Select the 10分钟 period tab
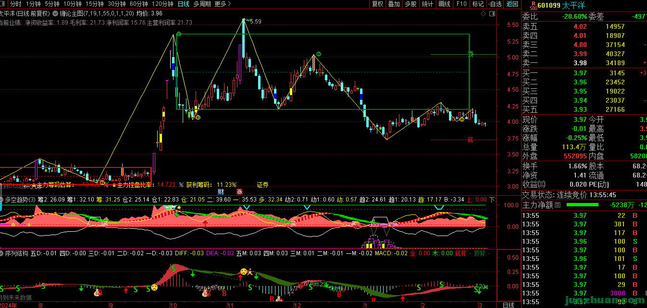This screenshot has height=308, width=647. pyautogui.click(x=73, y=4)
